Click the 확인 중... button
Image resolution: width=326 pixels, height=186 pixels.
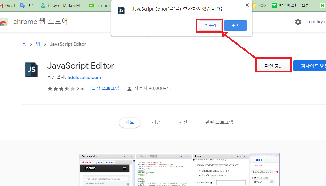point(273,66)
